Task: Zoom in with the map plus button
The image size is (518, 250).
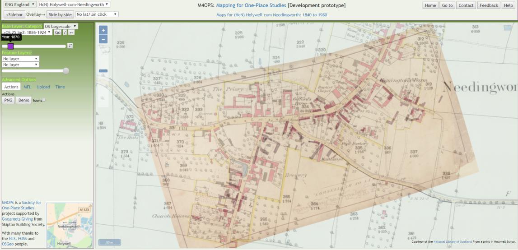Action: (x=103, y=30)
